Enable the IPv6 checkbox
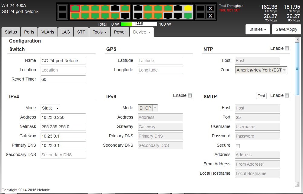This screenshot has width=303, height=194. [190, 96]
